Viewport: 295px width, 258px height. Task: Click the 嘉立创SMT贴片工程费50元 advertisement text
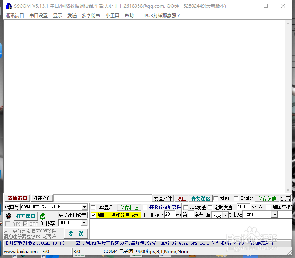coord(117,243)
